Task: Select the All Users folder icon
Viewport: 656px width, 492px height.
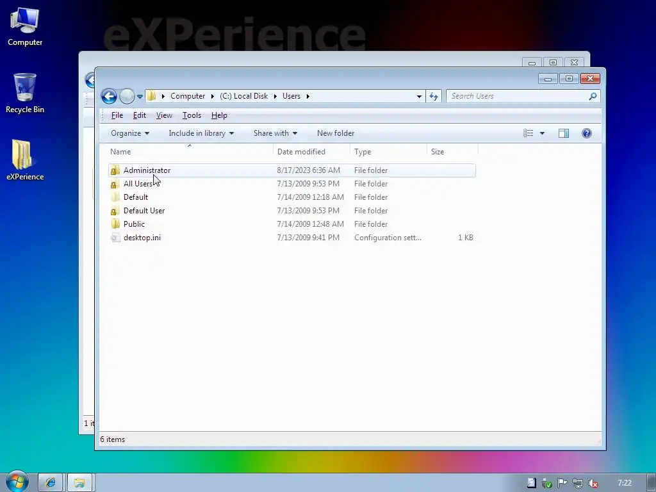Action: pyautogui.click(x=115, y=184)
